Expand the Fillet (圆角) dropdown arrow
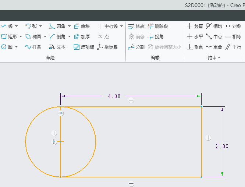 (x=69, y=26)
